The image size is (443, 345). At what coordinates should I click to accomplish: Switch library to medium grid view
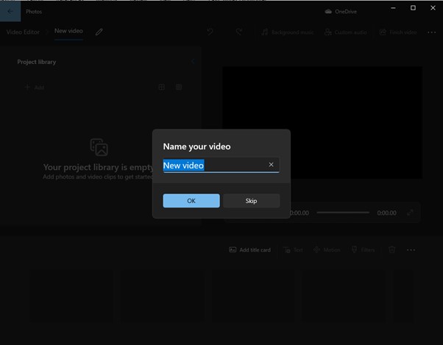click(x=162, y=87)
